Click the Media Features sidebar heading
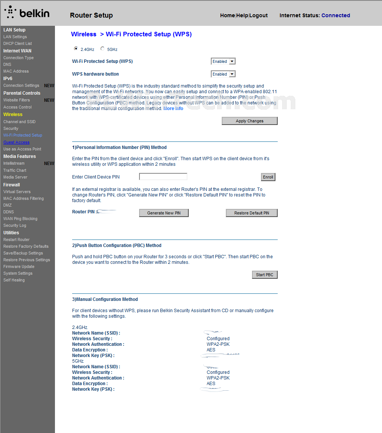Screen dimensions: 382x433 click(19, 156)
